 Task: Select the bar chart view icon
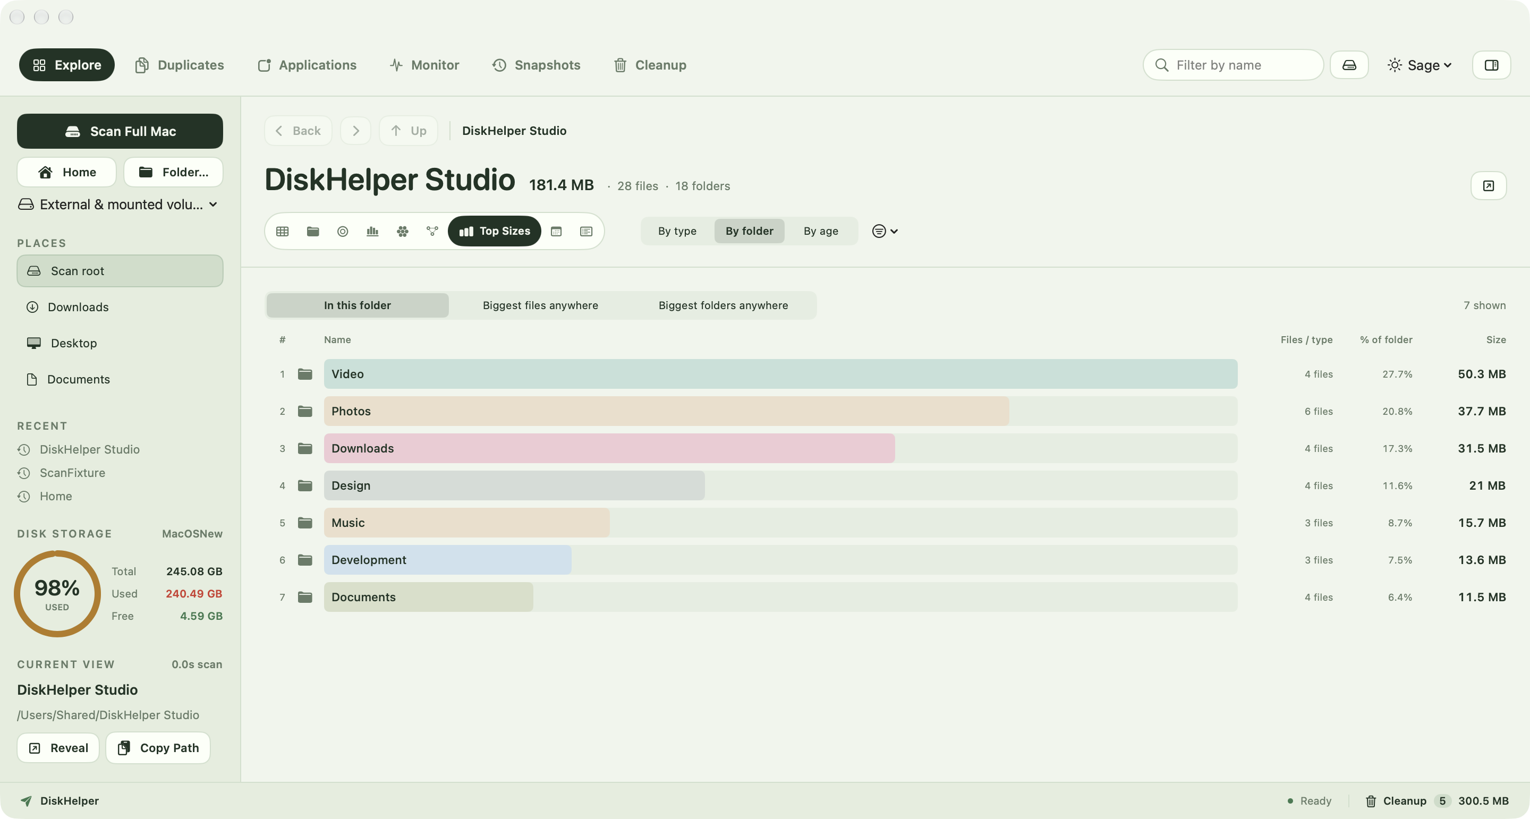[372, 231]
